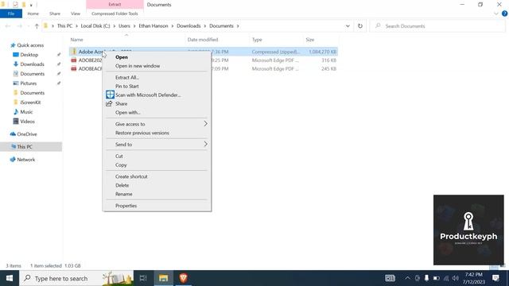The width and height of the screenshot is (509, 286).
Task: Click the volume speaker tray icon
Action: point(456,278)
